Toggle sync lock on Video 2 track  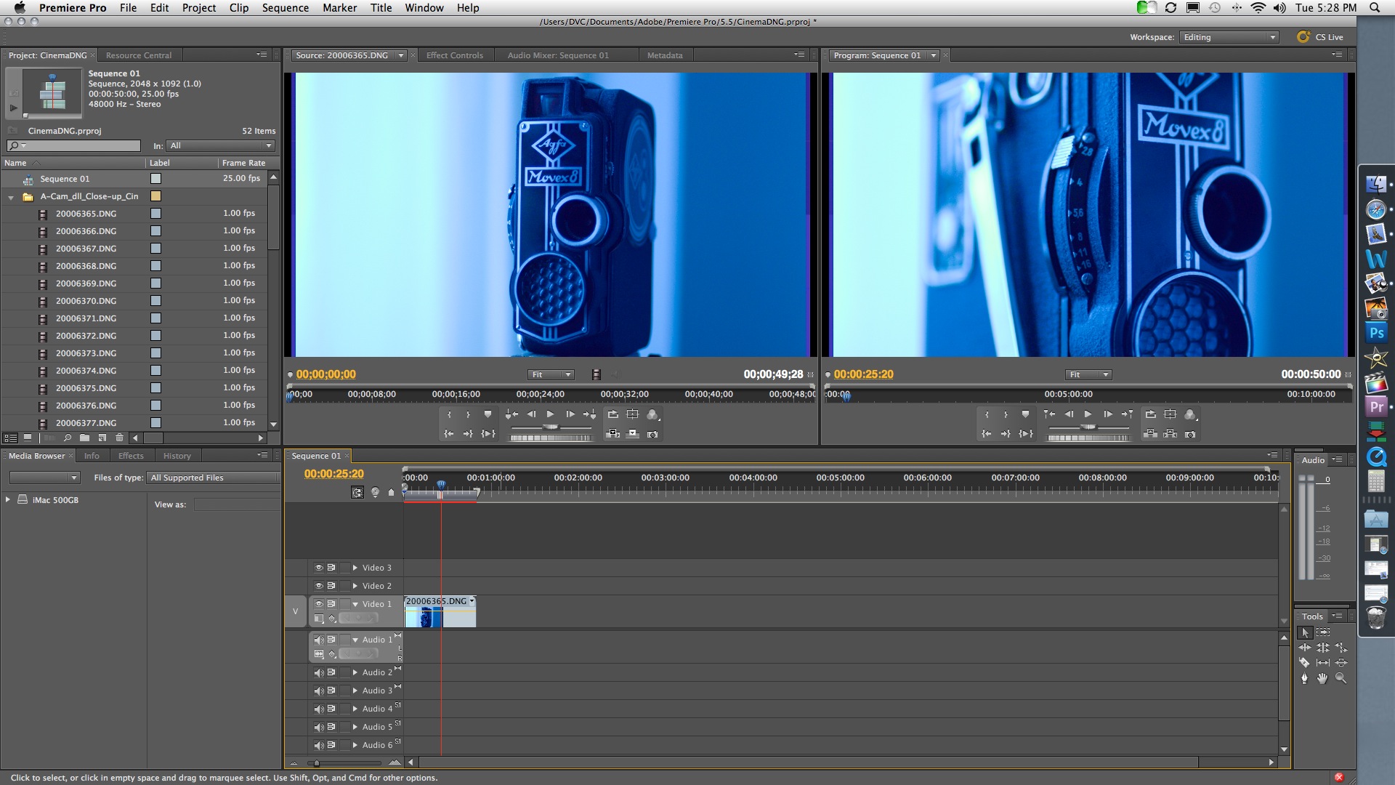(331, 586)
